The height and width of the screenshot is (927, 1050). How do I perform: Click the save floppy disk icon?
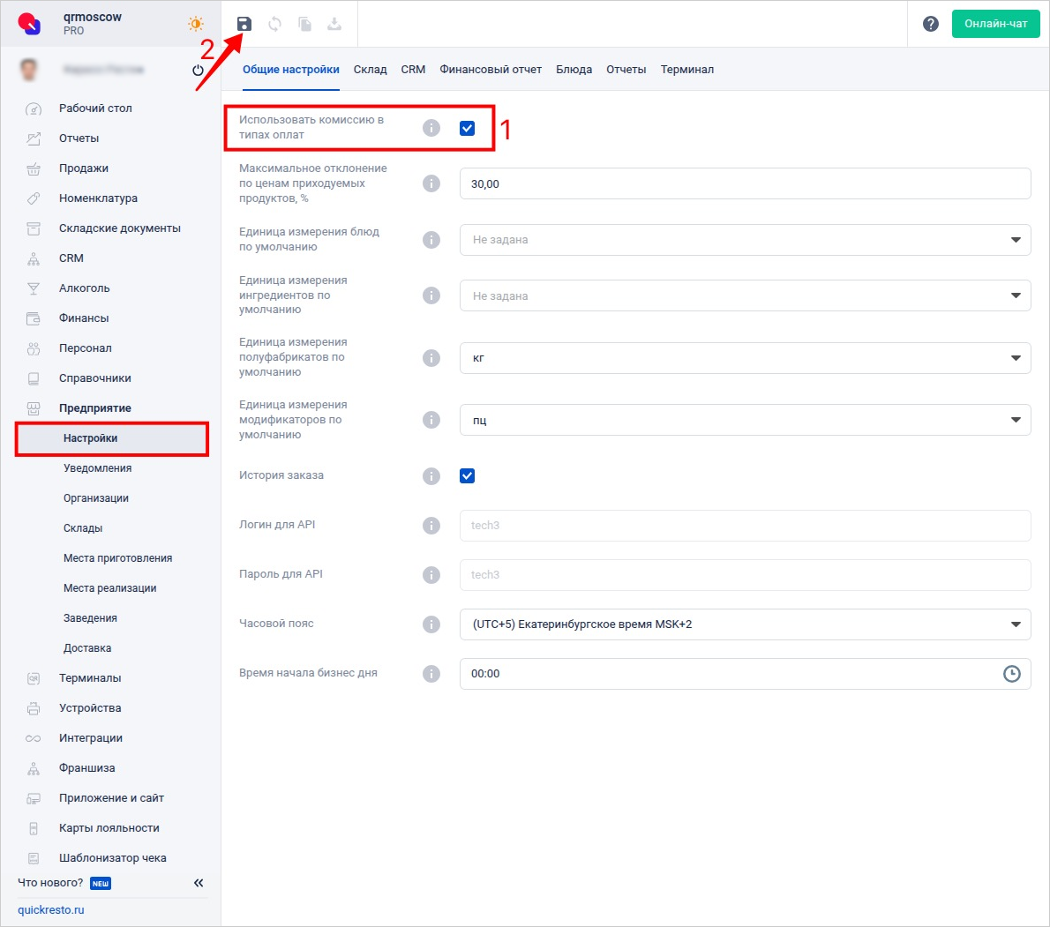coord(244,24)
